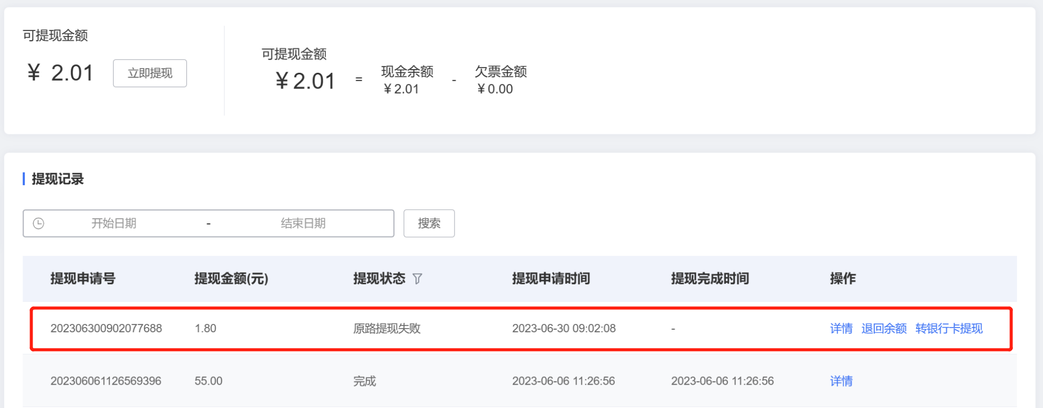Click the 提现申请号 column header

click(x=83, y=279)
